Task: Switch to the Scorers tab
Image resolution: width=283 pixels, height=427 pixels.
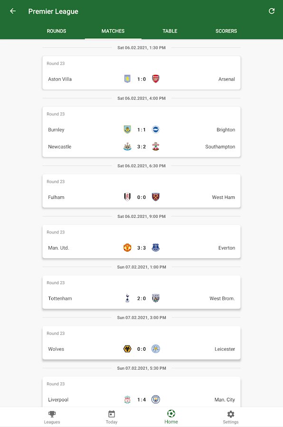Action: point(226,31)
